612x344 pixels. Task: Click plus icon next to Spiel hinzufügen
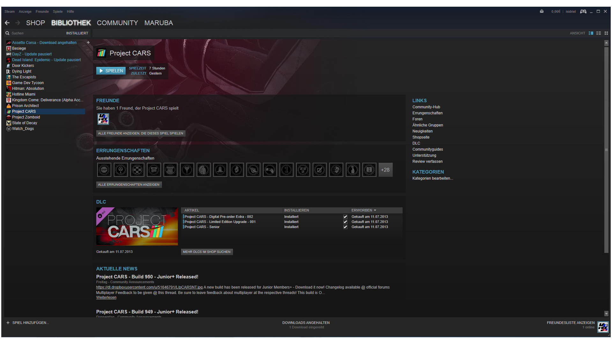(x=8, y=323)
